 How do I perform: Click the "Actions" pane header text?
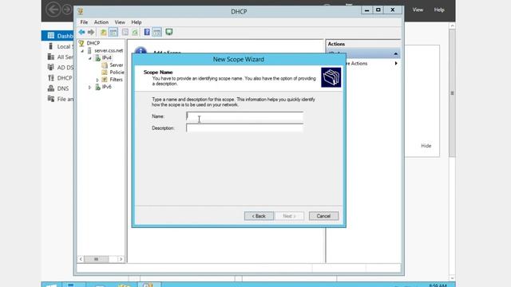pos(336,44)
